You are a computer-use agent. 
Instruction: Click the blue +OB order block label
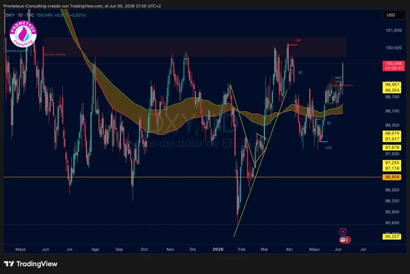pos(328,148)
